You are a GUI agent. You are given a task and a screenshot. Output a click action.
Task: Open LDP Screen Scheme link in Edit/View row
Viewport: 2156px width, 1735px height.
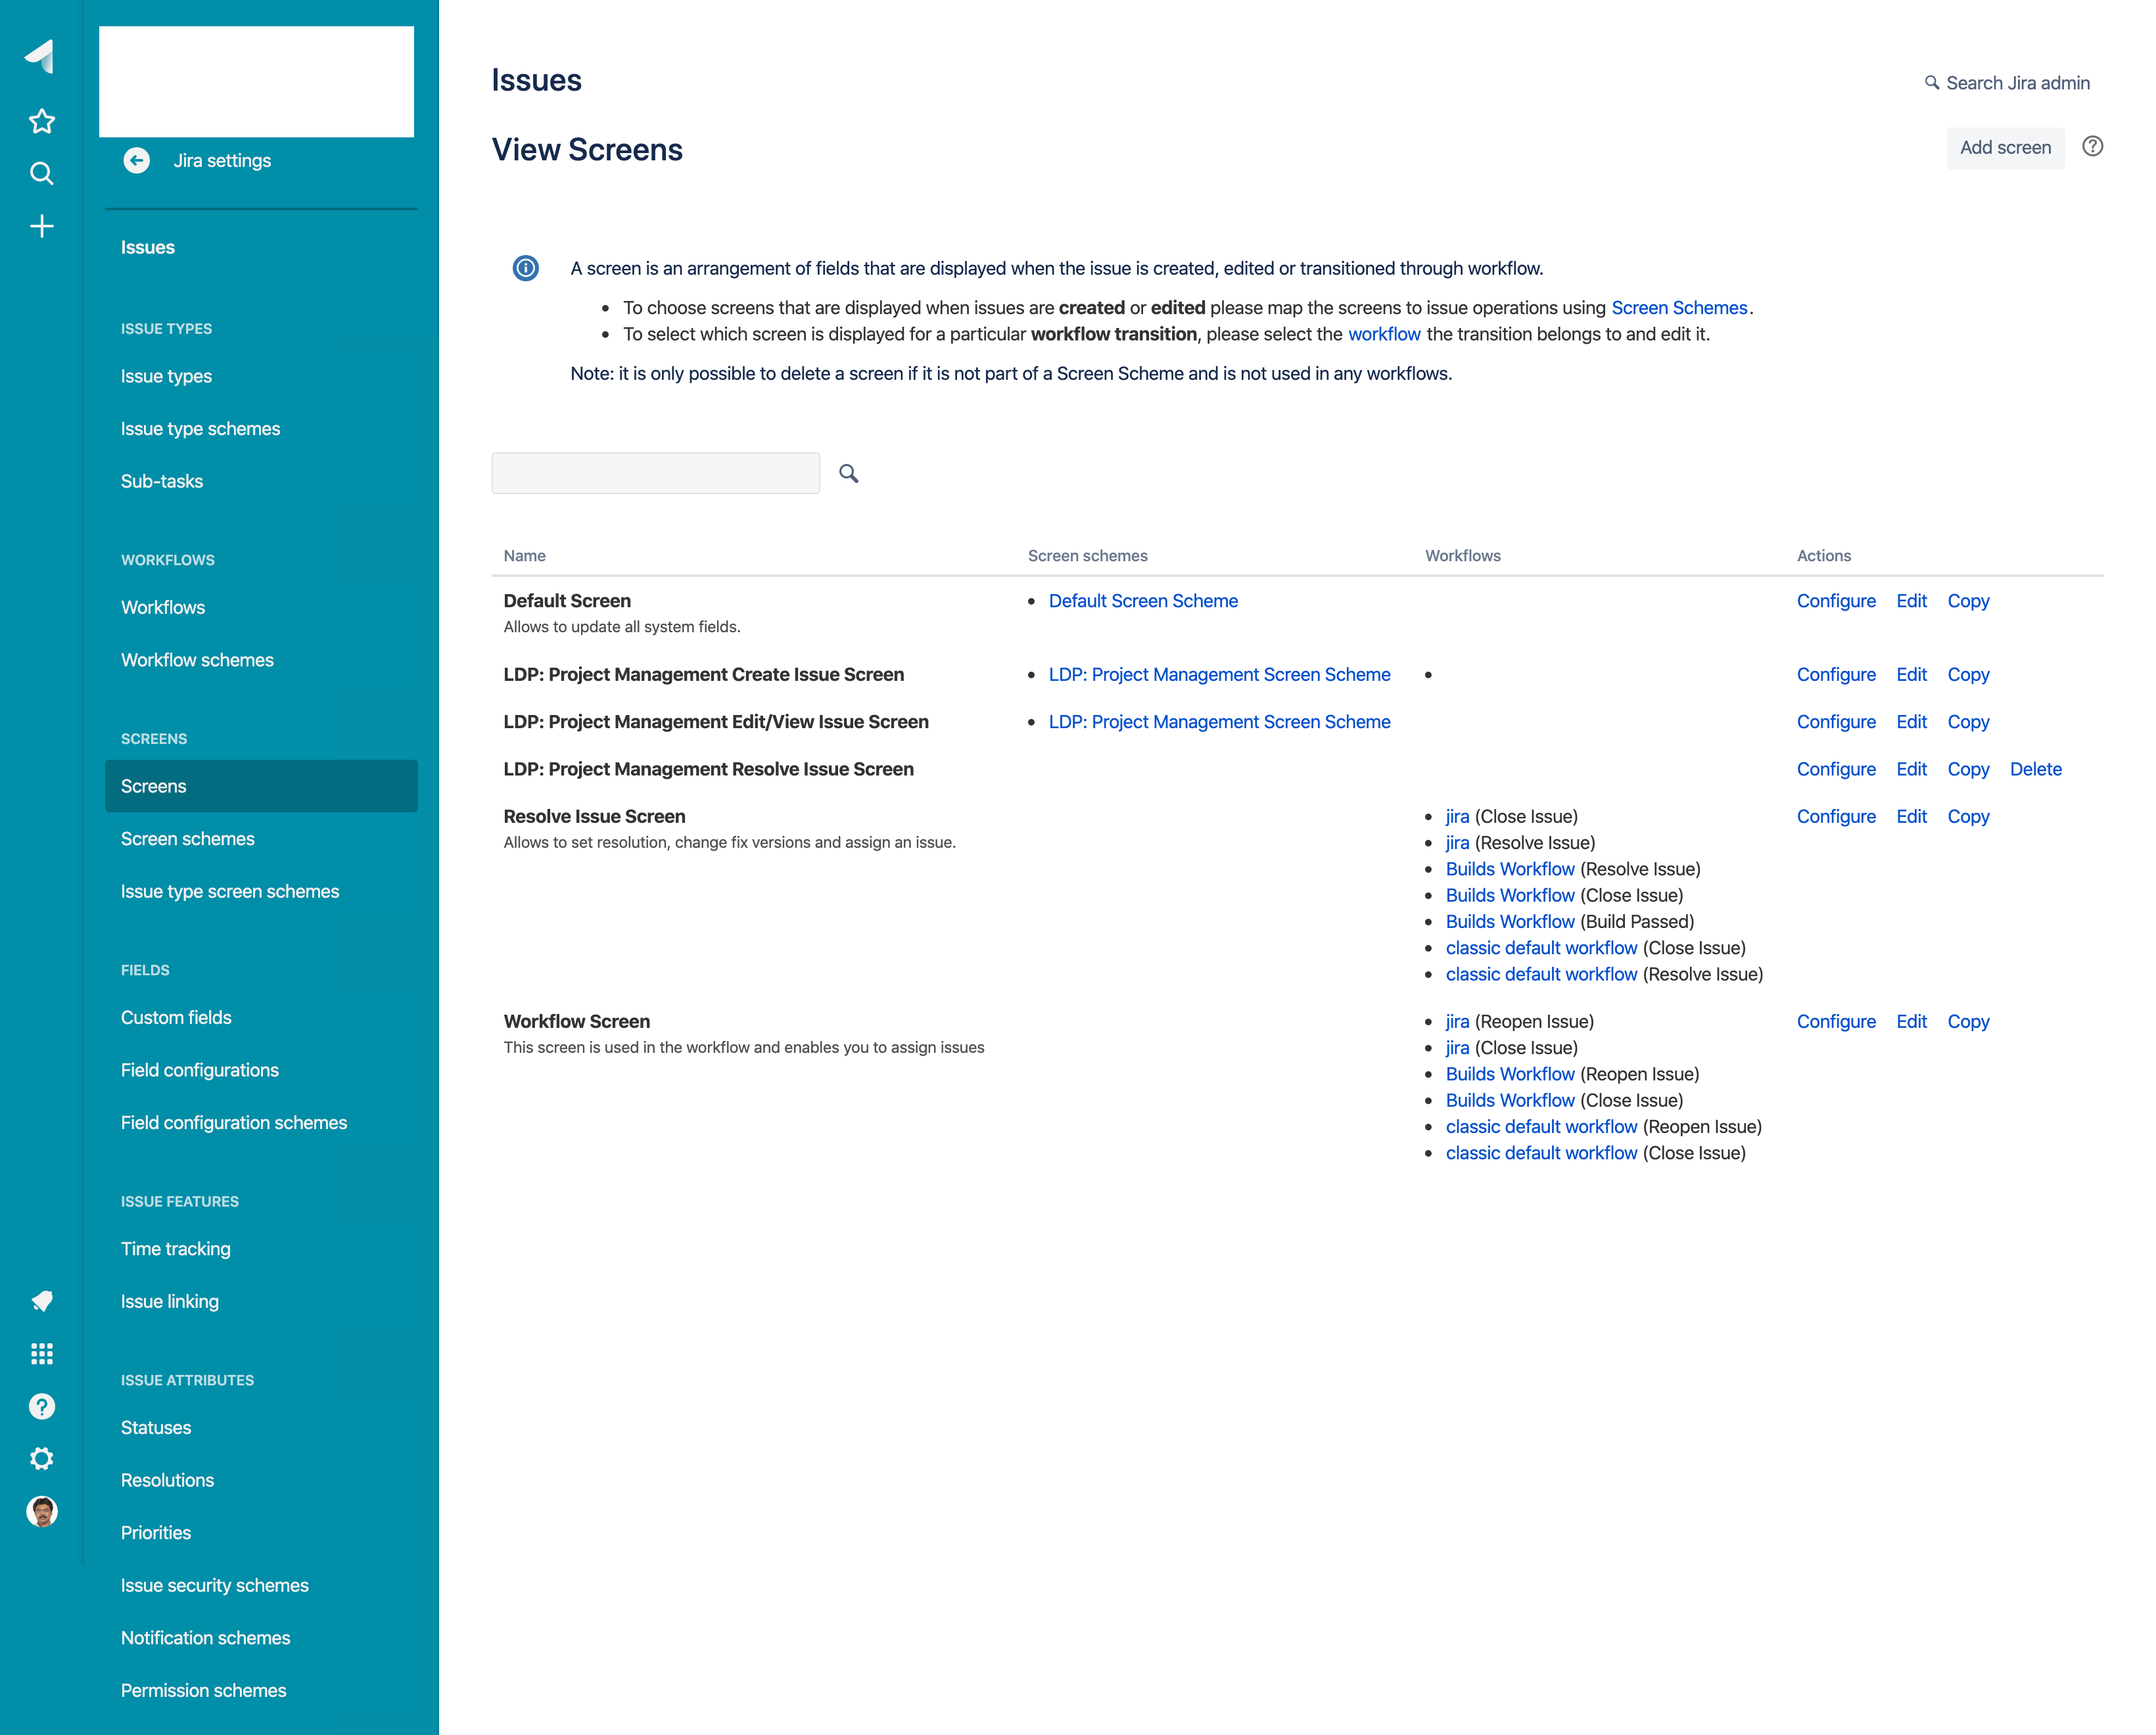[1219, 722]
